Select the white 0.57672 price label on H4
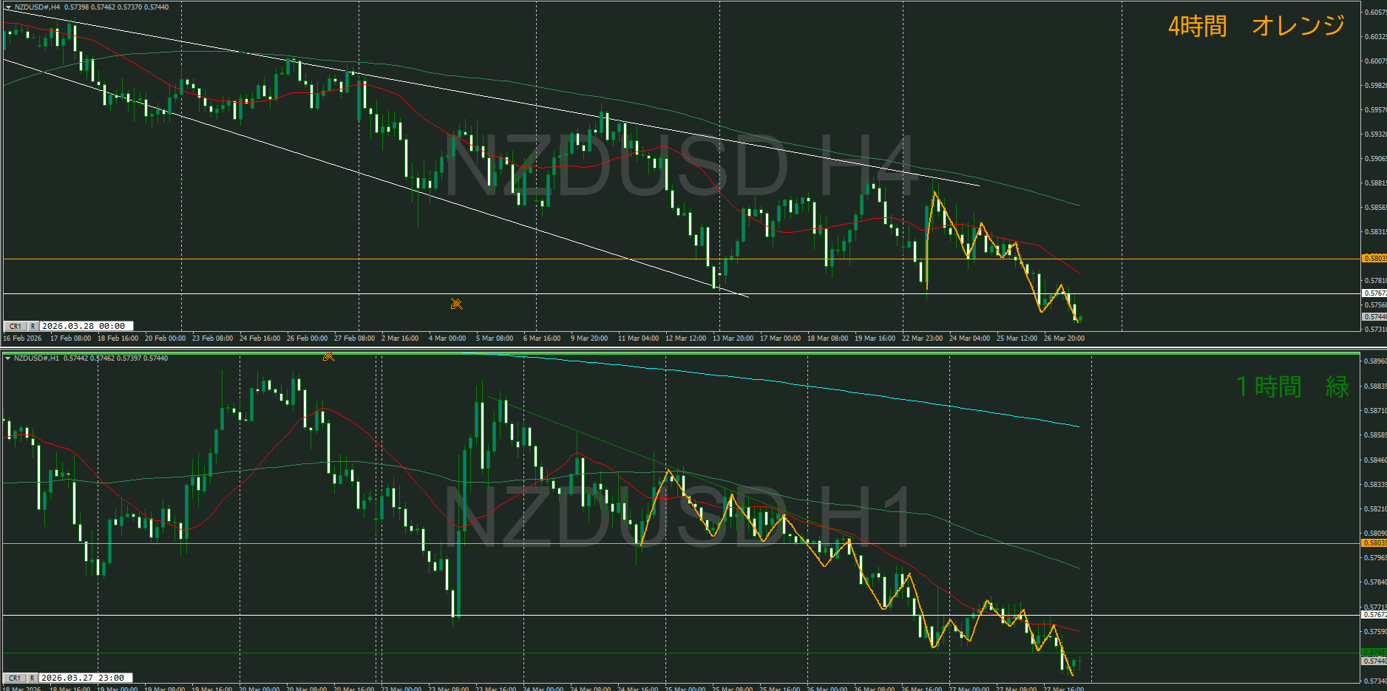Screen dimensions: 1387x691 (1374, 293)
